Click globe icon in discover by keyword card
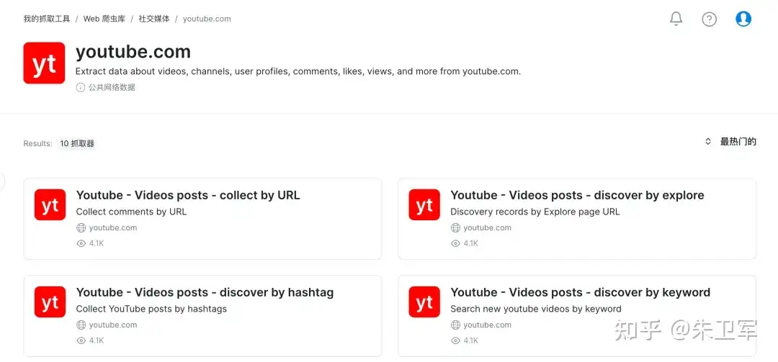778x362 pixels. coord(455,325)
